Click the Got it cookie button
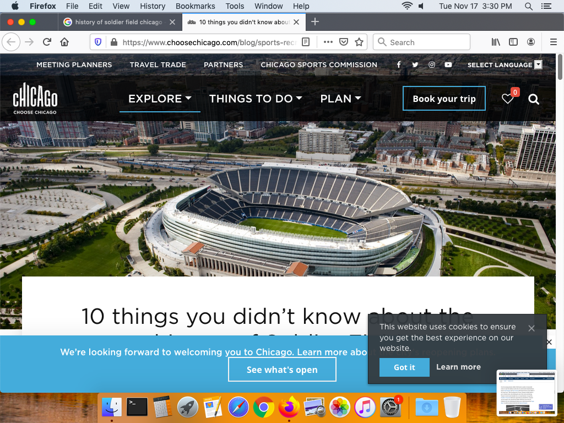564x423 pixels. (404, 367)
